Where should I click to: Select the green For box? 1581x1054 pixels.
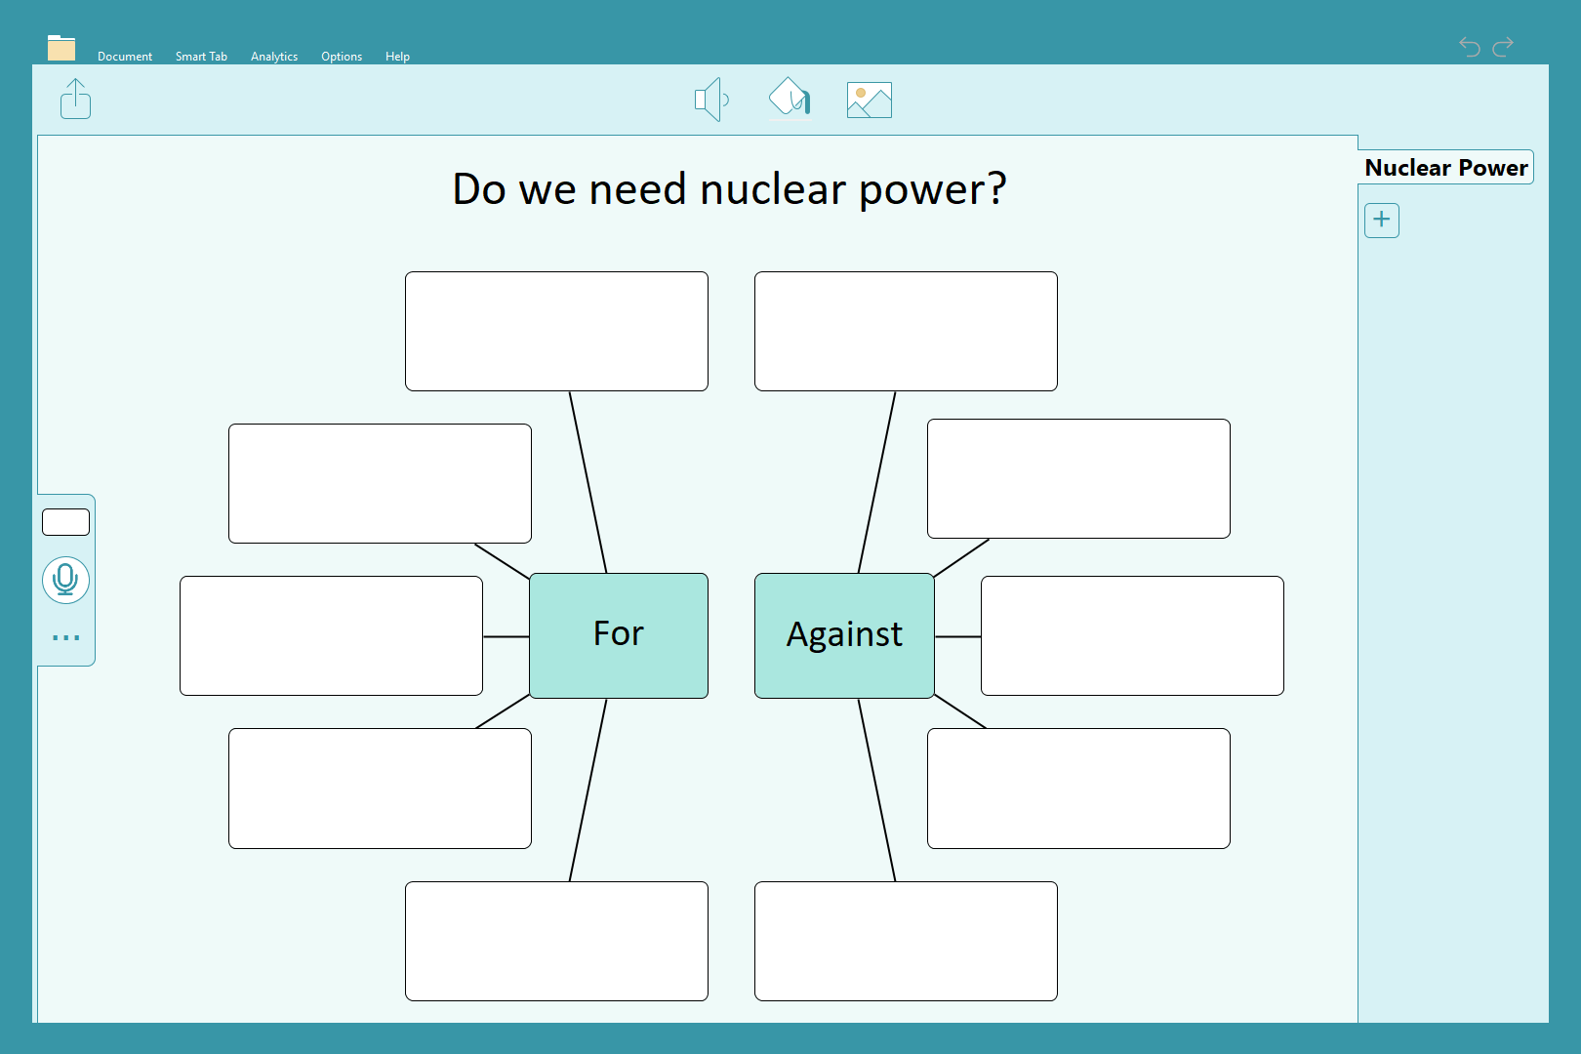pyautogui.click(x=619, y=635)
